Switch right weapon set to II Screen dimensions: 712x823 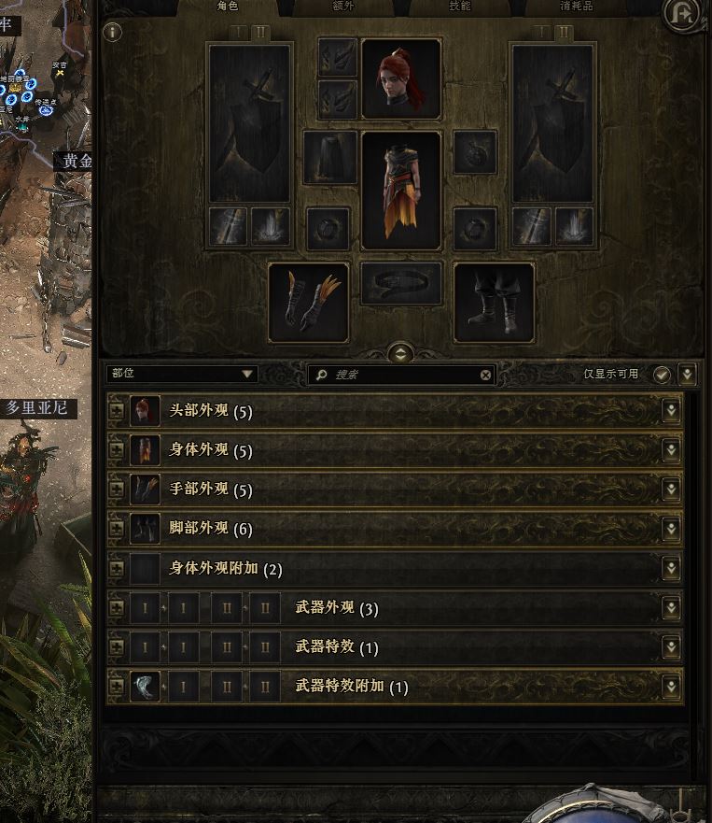(x=564, y=33)
